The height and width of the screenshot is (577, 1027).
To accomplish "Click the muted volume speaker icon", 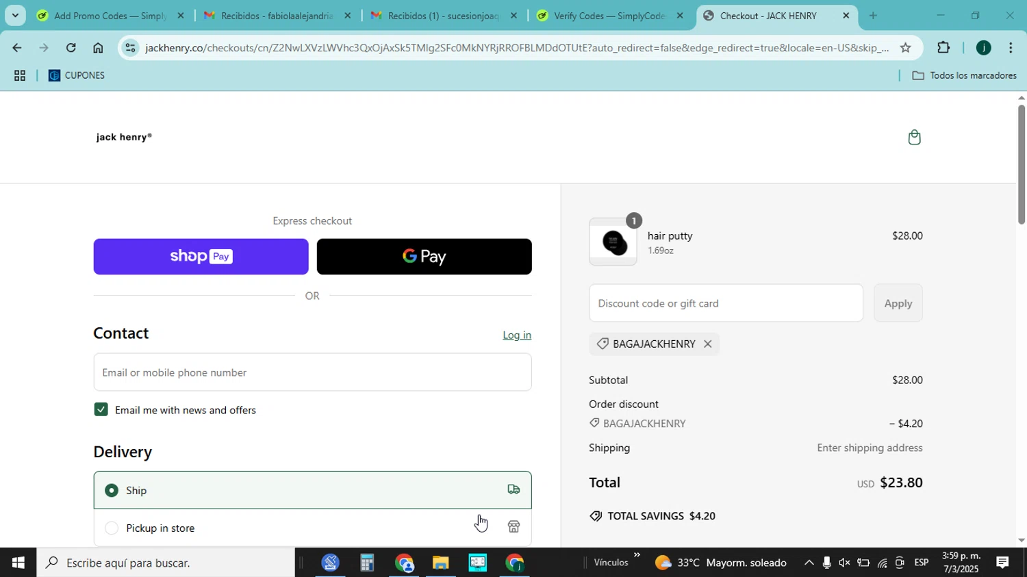I will click(x=845, y=563).
